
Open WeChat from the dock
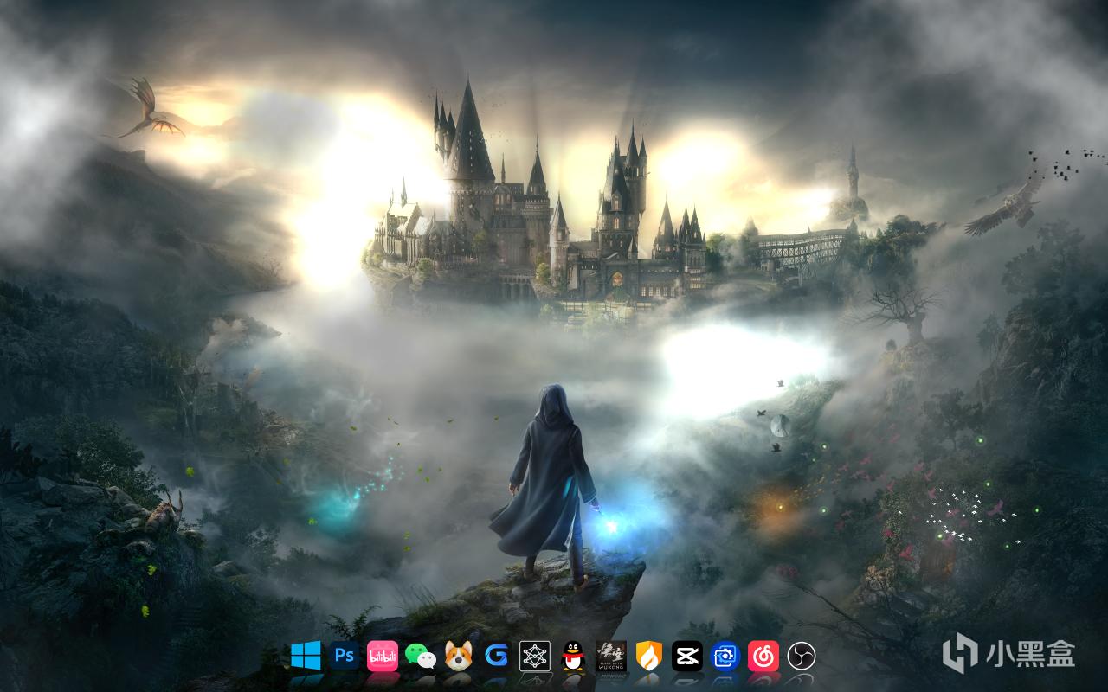[x=420, y=656]
